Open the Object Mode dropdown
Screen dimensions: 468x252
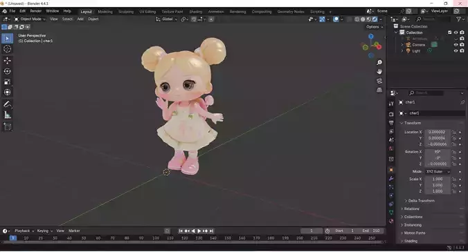30,19
